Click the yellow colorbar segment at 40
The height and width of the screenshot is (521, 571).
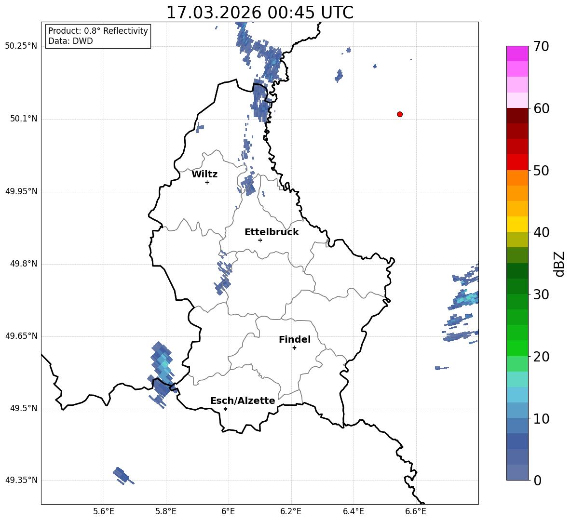click(x=517, y=224)
